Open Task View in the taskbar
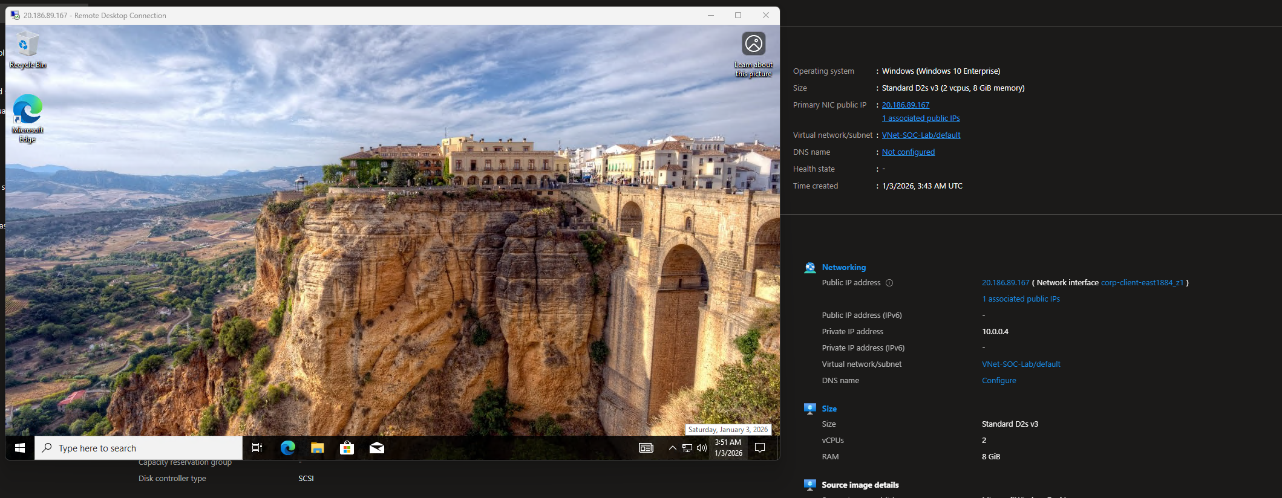 257,448
